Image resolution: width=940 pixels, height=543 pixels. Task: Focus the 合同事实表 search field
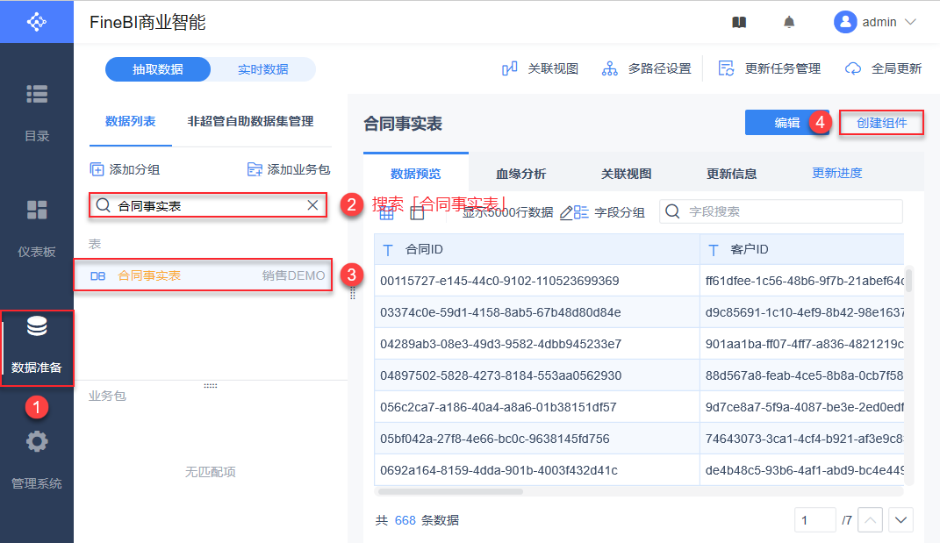tap(208, 205)
